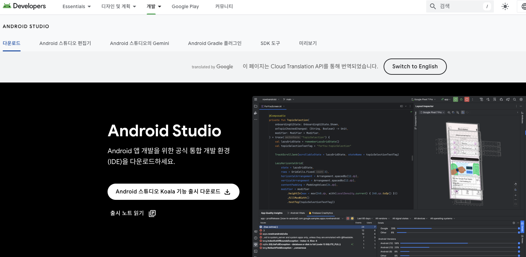Image resolution: width=526 pixels, height=257 pixels.
Task: Click the Details panel gear icon
Action: tap(514, 223)
